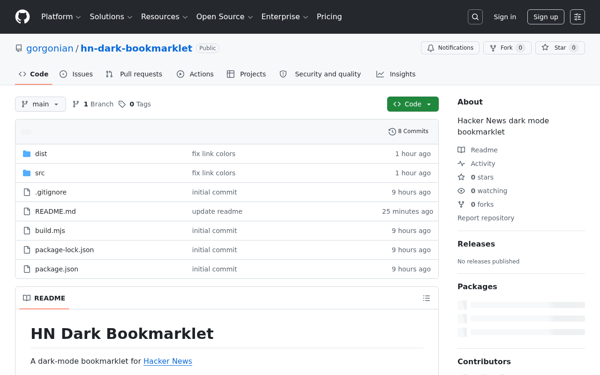Open the .gitignore file
The width and height of the screenshot is (600, 375).
coord(51,192)
